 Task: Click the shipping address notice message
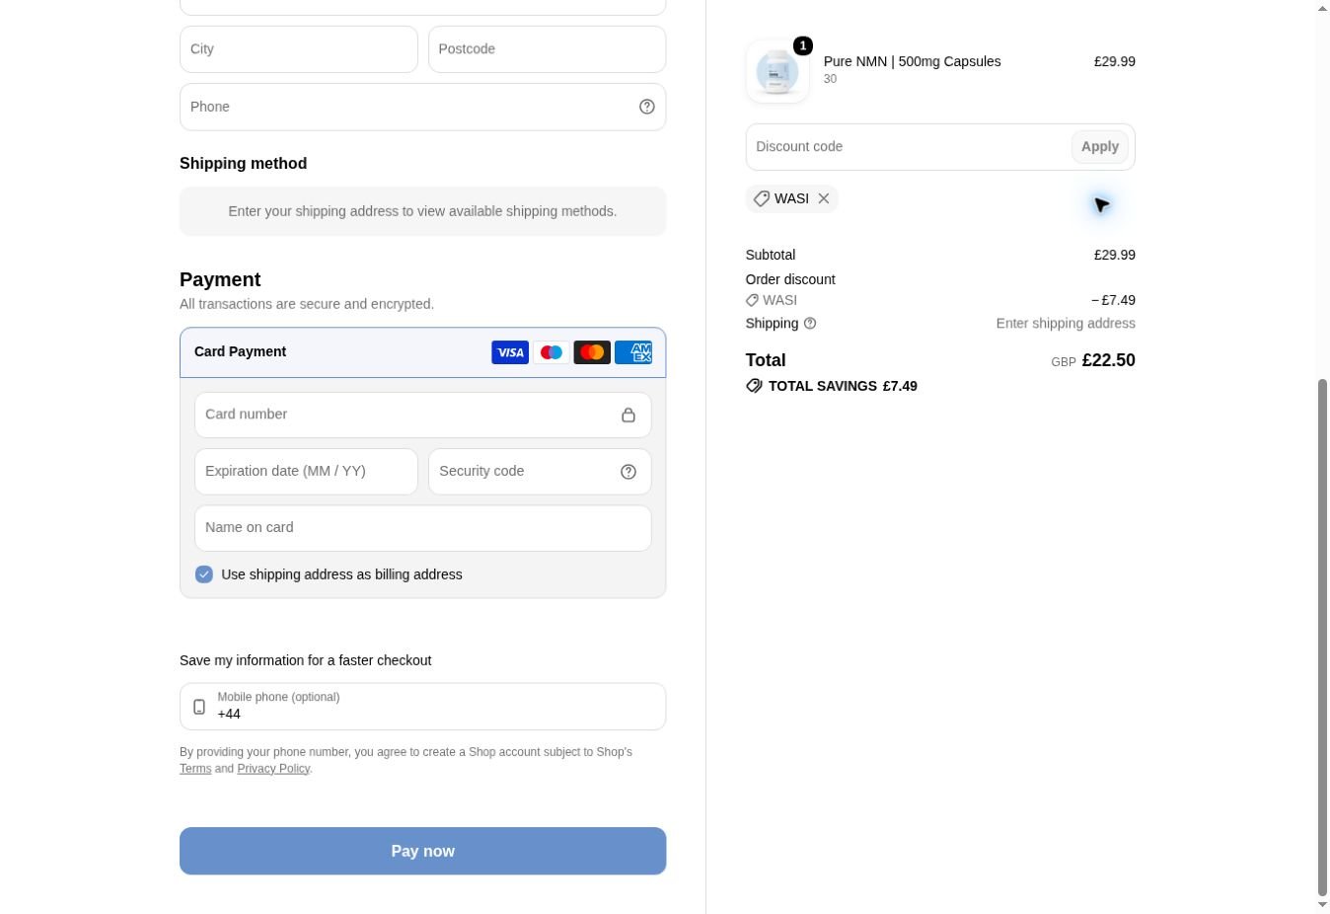[422, 211]
